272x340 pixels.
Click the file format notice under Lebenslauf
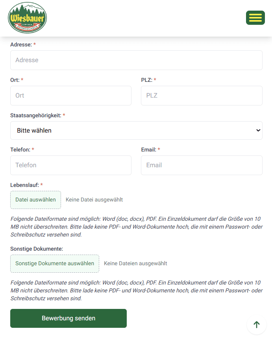[x=136, y=227]
